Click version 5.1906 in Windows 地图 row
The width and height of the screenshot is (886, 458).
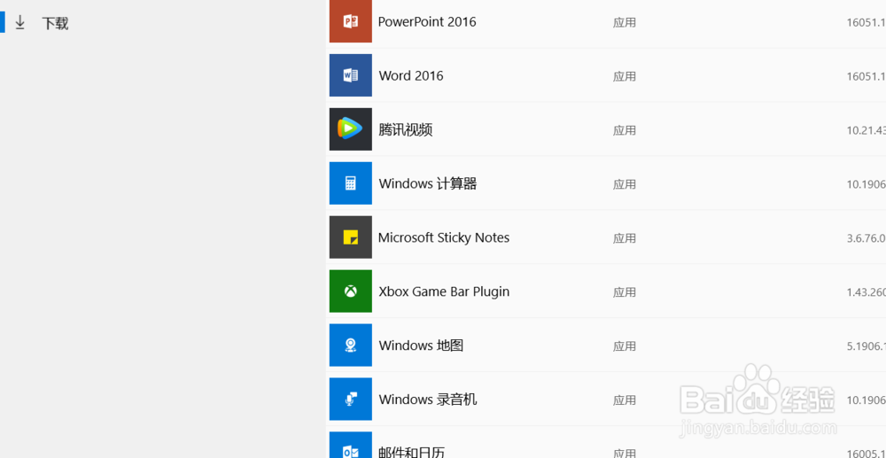pos(866,346)
